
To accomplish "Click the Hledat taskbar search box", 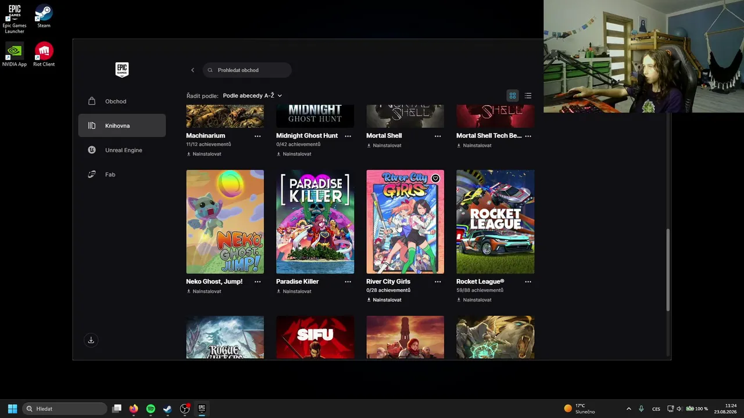I will 65,409.
